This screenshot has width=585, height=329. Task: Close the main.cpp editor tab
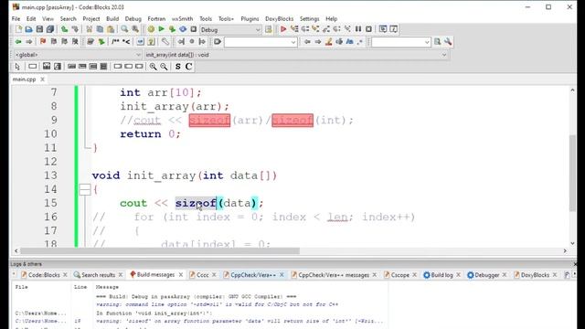pyautogui.click(x=43, y=80)
